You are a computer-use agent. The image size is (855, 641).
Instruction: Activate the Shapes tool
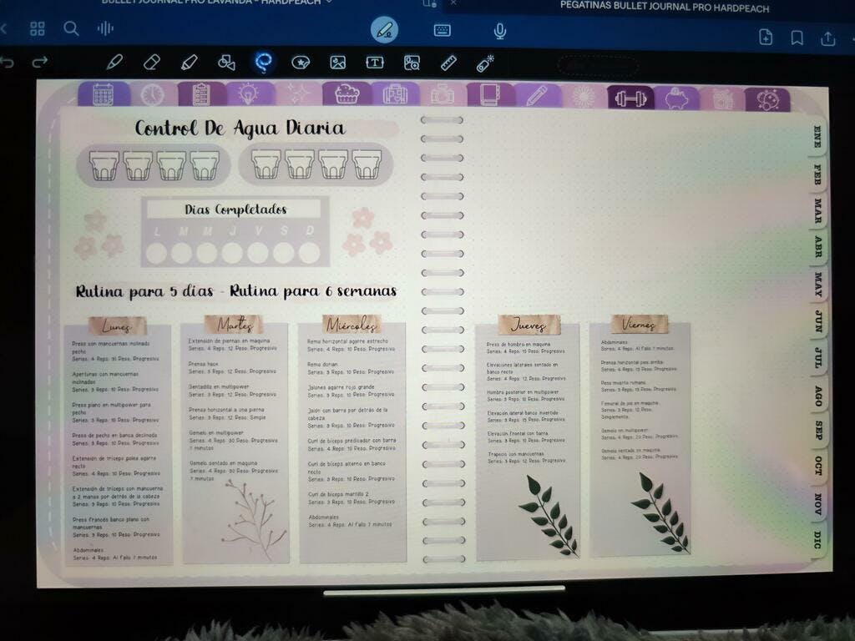tap(226, 62)
